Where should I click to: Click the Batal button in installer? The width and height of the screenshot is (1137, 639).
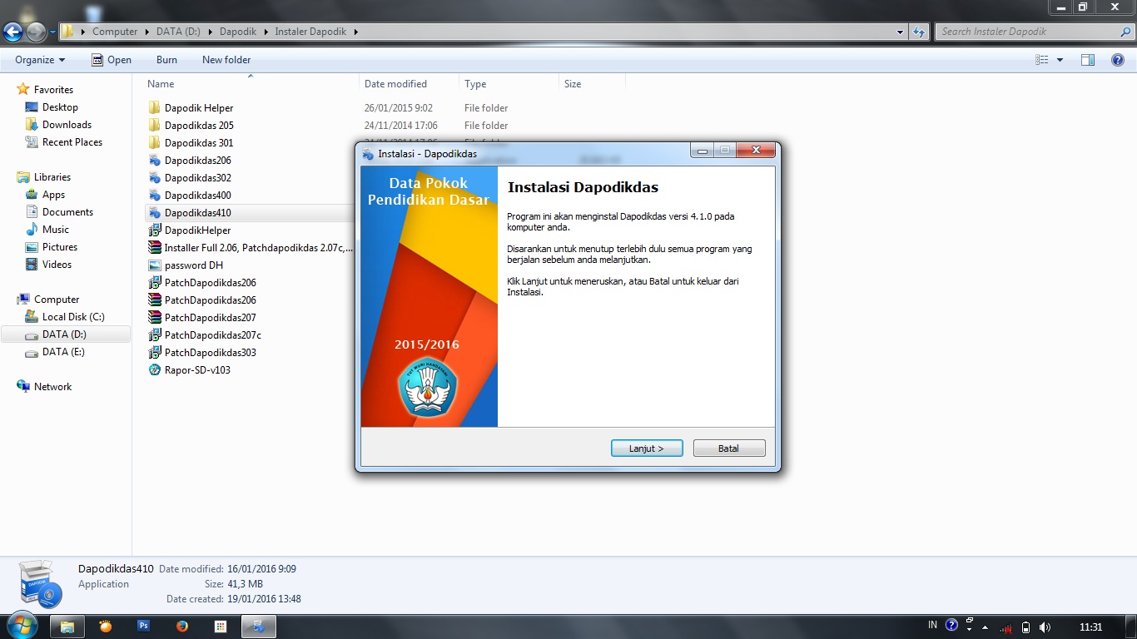729,448
